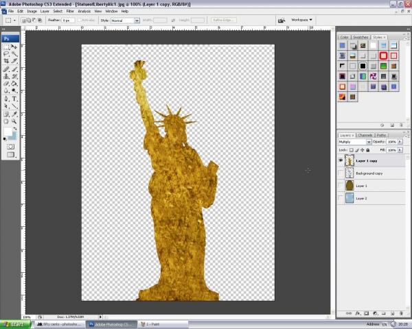Select the Magic Wand tool

[x=14, y=54]
